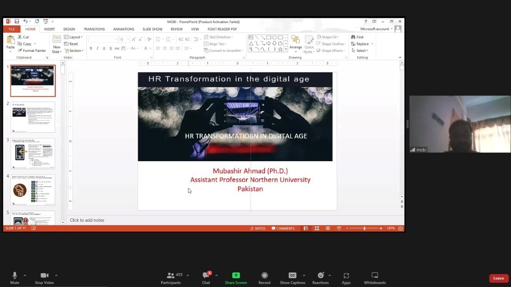Expand the slide Layout dropdown
511x287 pixels.
coord(73,37)
